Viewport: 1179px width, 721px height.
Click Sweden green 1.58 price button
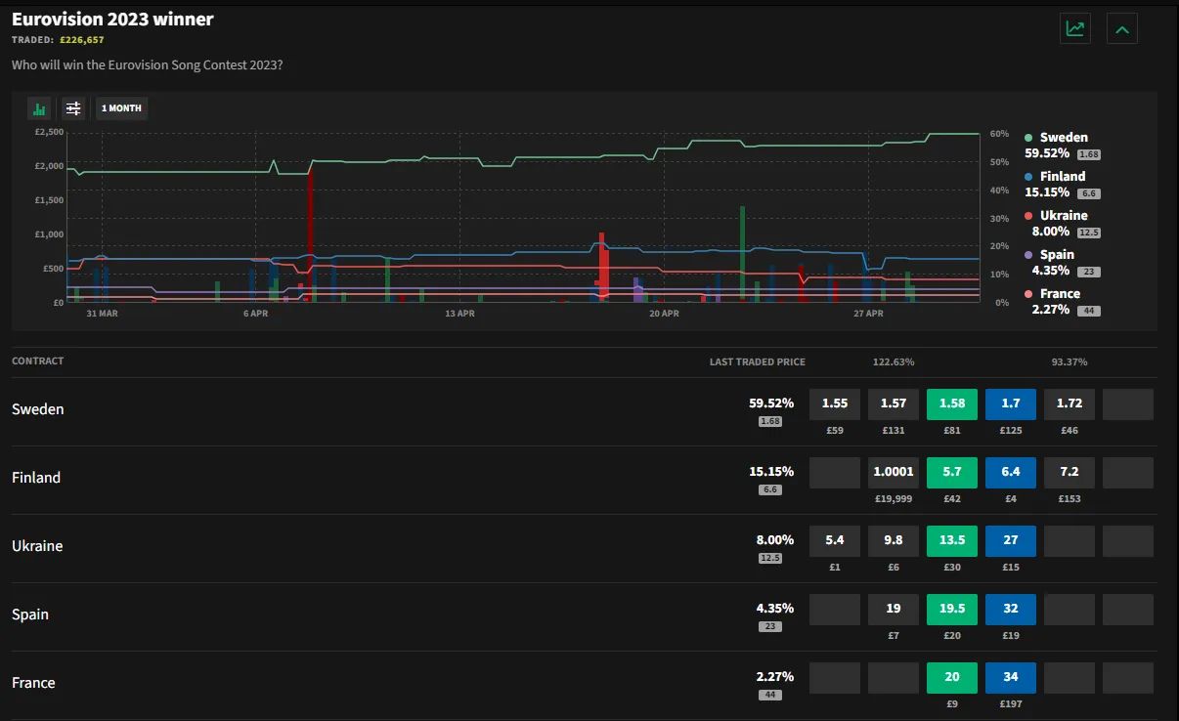pos(952,403)
